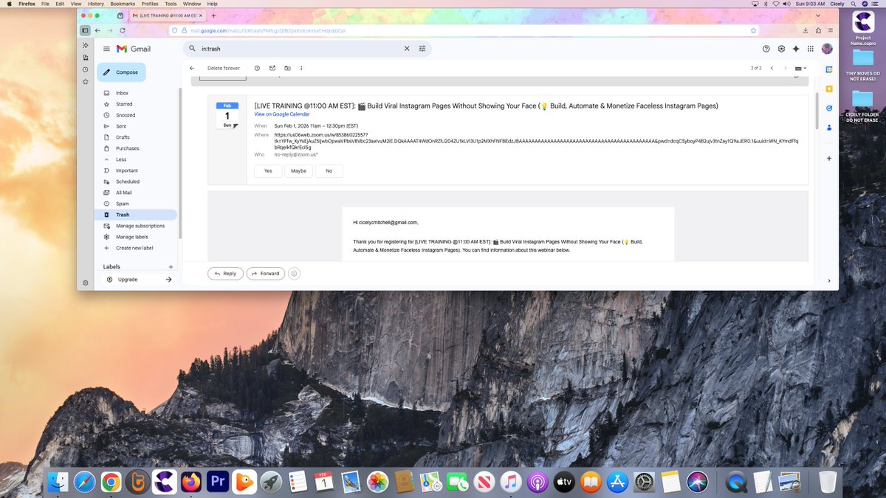
Task: RSVP No to the calendar invite
Action: click(x=329, y=170)
